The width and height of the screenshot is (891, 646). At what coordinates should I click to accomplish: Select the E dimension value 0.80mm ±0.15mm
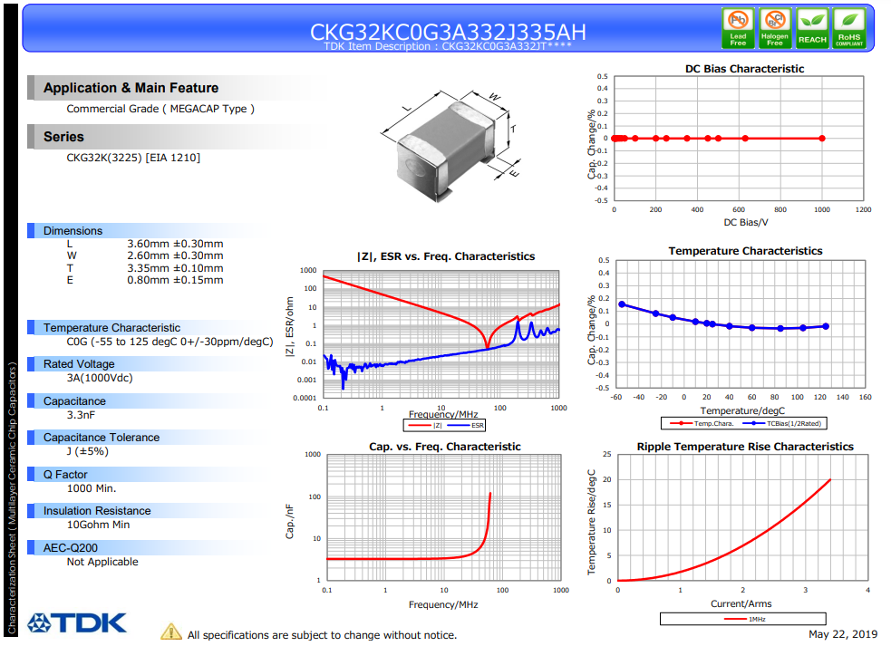[x=175, y=280]
